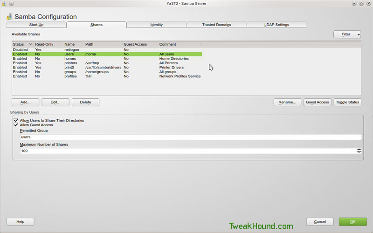The width and height of the screenshot is (373, 233).
Task: Cancel the Samba configuration
Action: point(320,222)
